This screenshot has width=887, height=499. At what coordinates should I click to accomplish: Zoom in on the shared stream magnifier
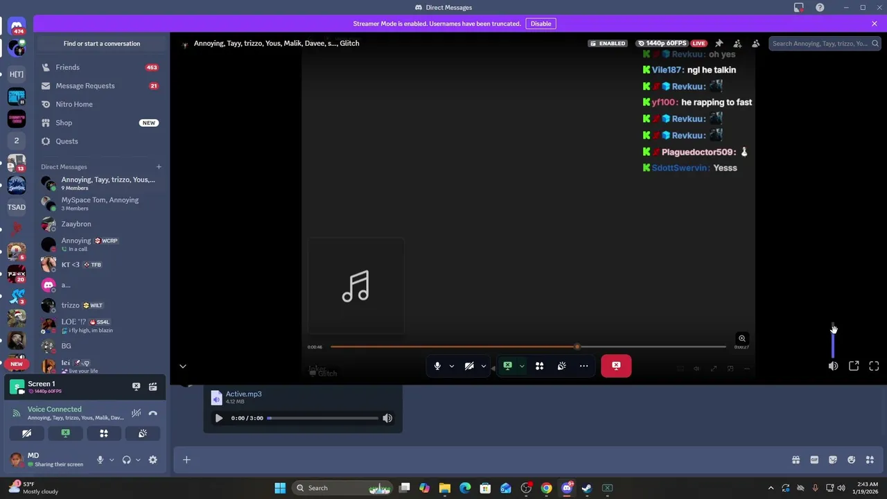(x=741, y=339)
